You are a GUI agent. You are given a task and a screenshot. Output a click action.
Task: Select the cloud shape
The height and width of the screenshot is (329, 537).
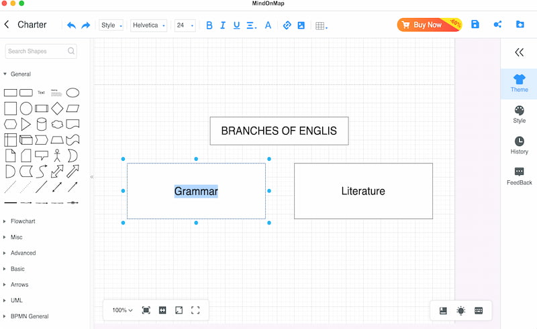point(57,124)
